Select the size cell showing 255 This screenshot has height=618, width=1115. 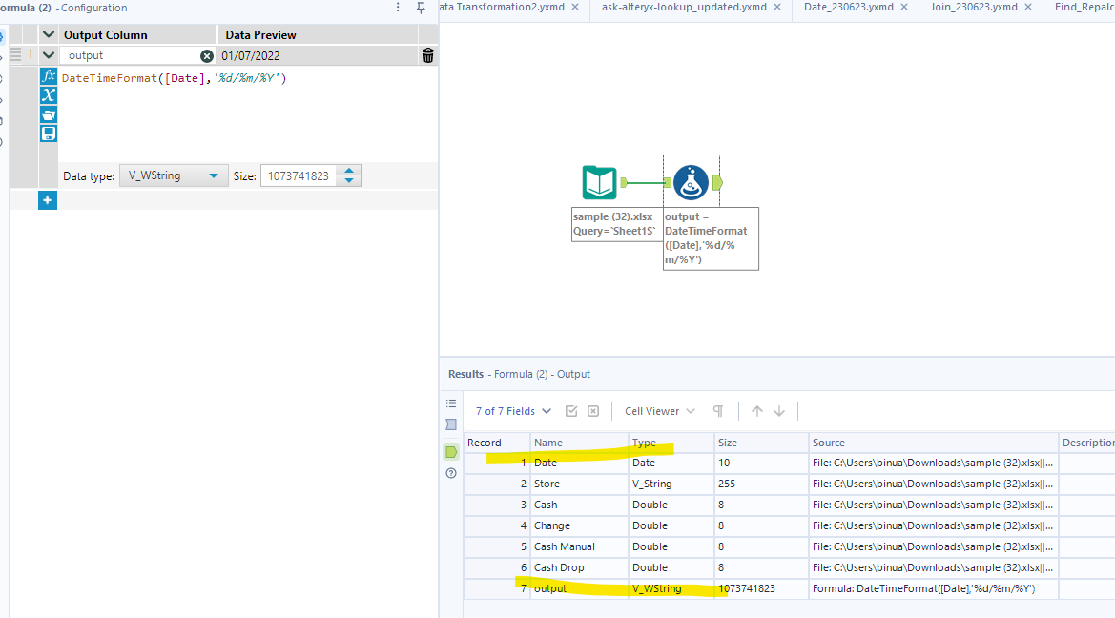761,484
